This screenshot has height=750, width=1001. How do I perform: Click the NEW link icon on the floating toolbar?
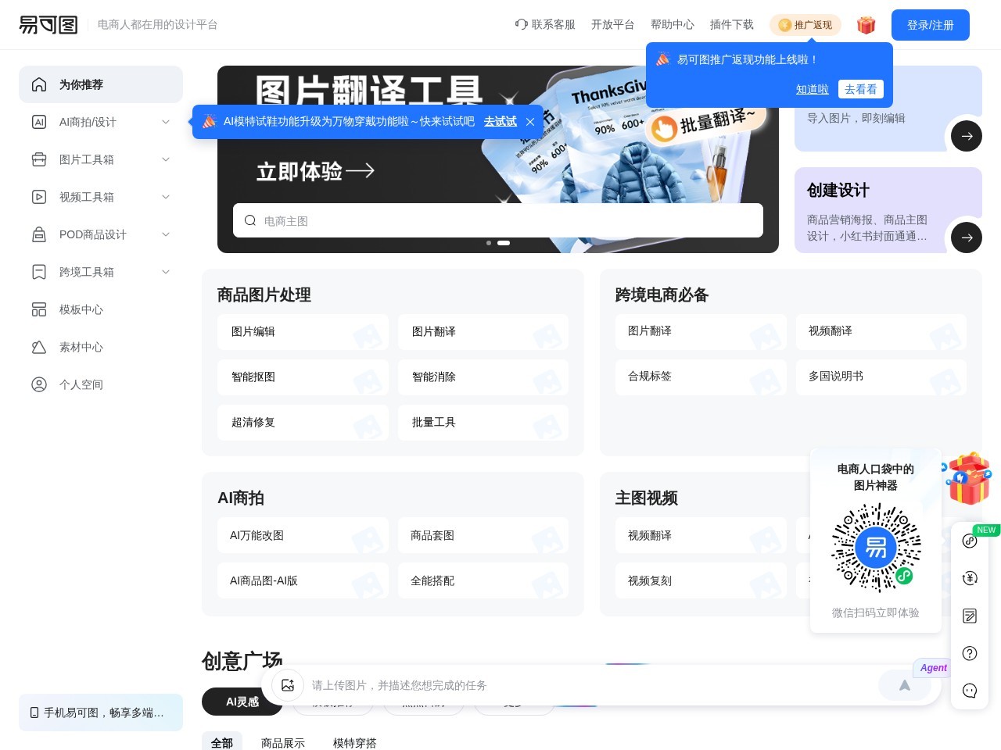[970, 541]
